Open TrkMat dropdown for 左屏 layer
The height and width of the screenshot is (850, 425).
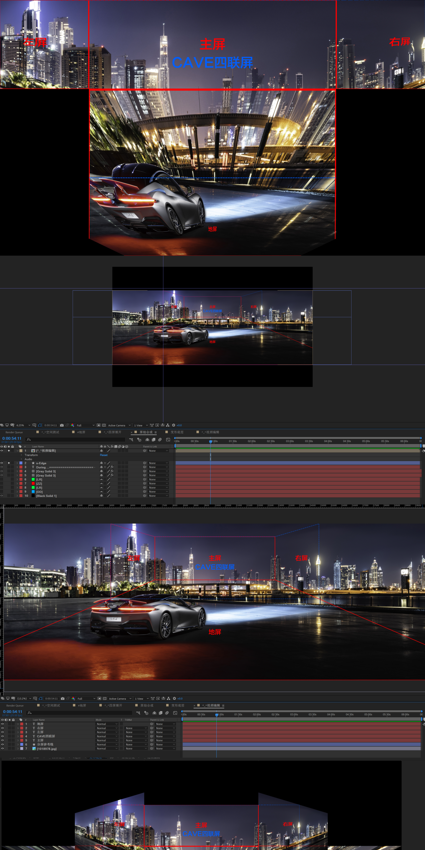[136, 732]
